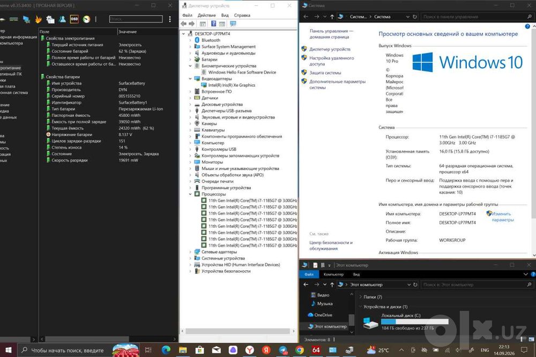Collapse the Папки (7) group in explorer
The width and height of the screenshot is (536, 357).
point(360,297)
